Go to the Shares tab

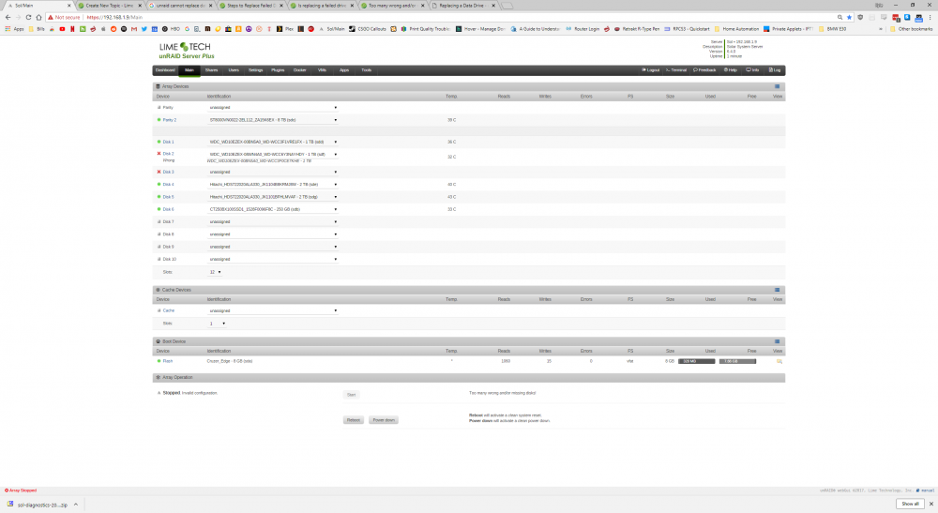pyautogui.click(x=211, y=70)
